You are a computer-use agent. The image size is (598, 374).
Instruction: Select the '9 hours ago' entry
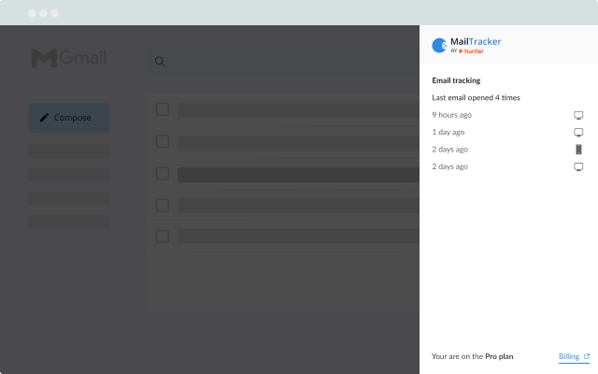coord(452,115)
